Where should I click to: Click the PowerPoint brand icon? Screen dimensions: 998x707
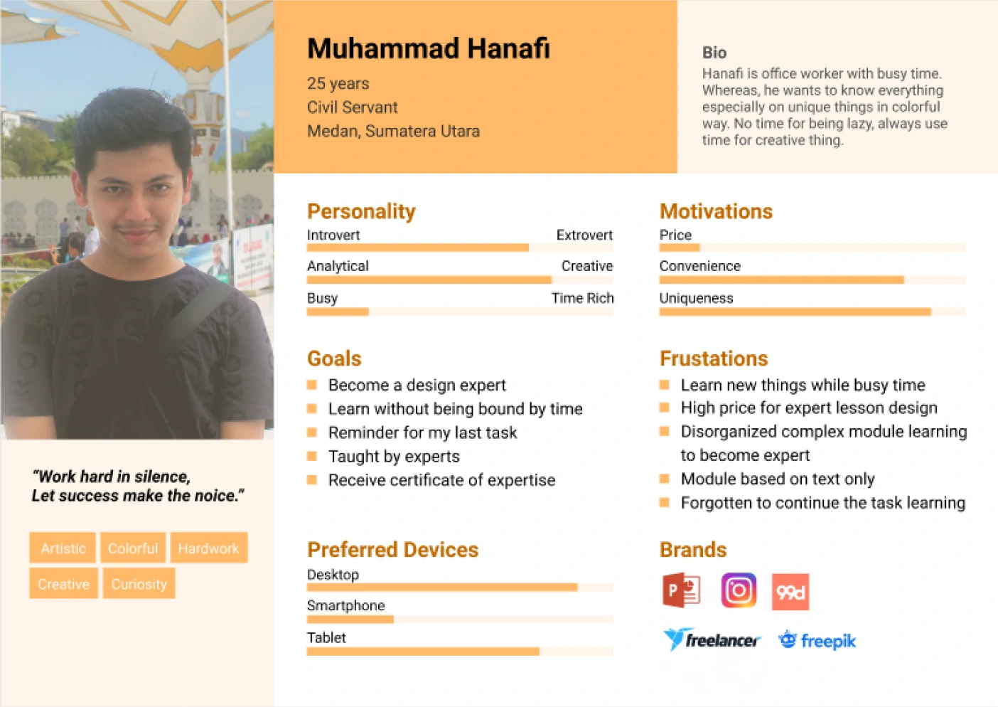pos(682,590)
